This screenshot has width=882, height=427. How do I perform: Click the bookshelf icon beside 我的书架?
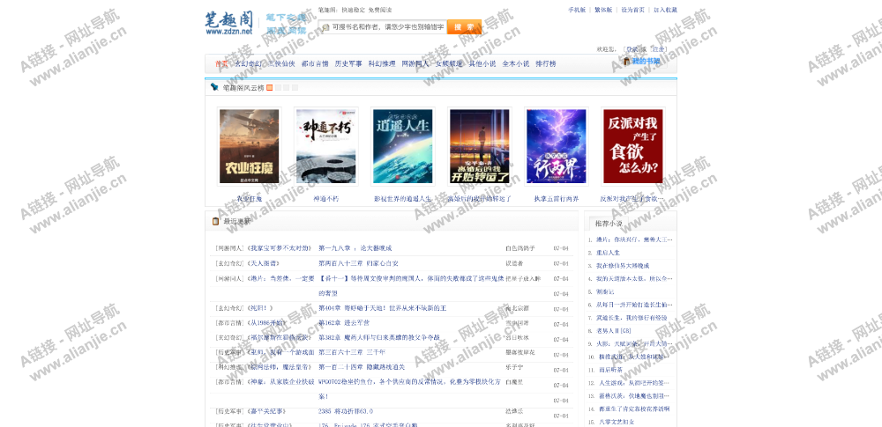pyautogui.click(x=626, y=62)
